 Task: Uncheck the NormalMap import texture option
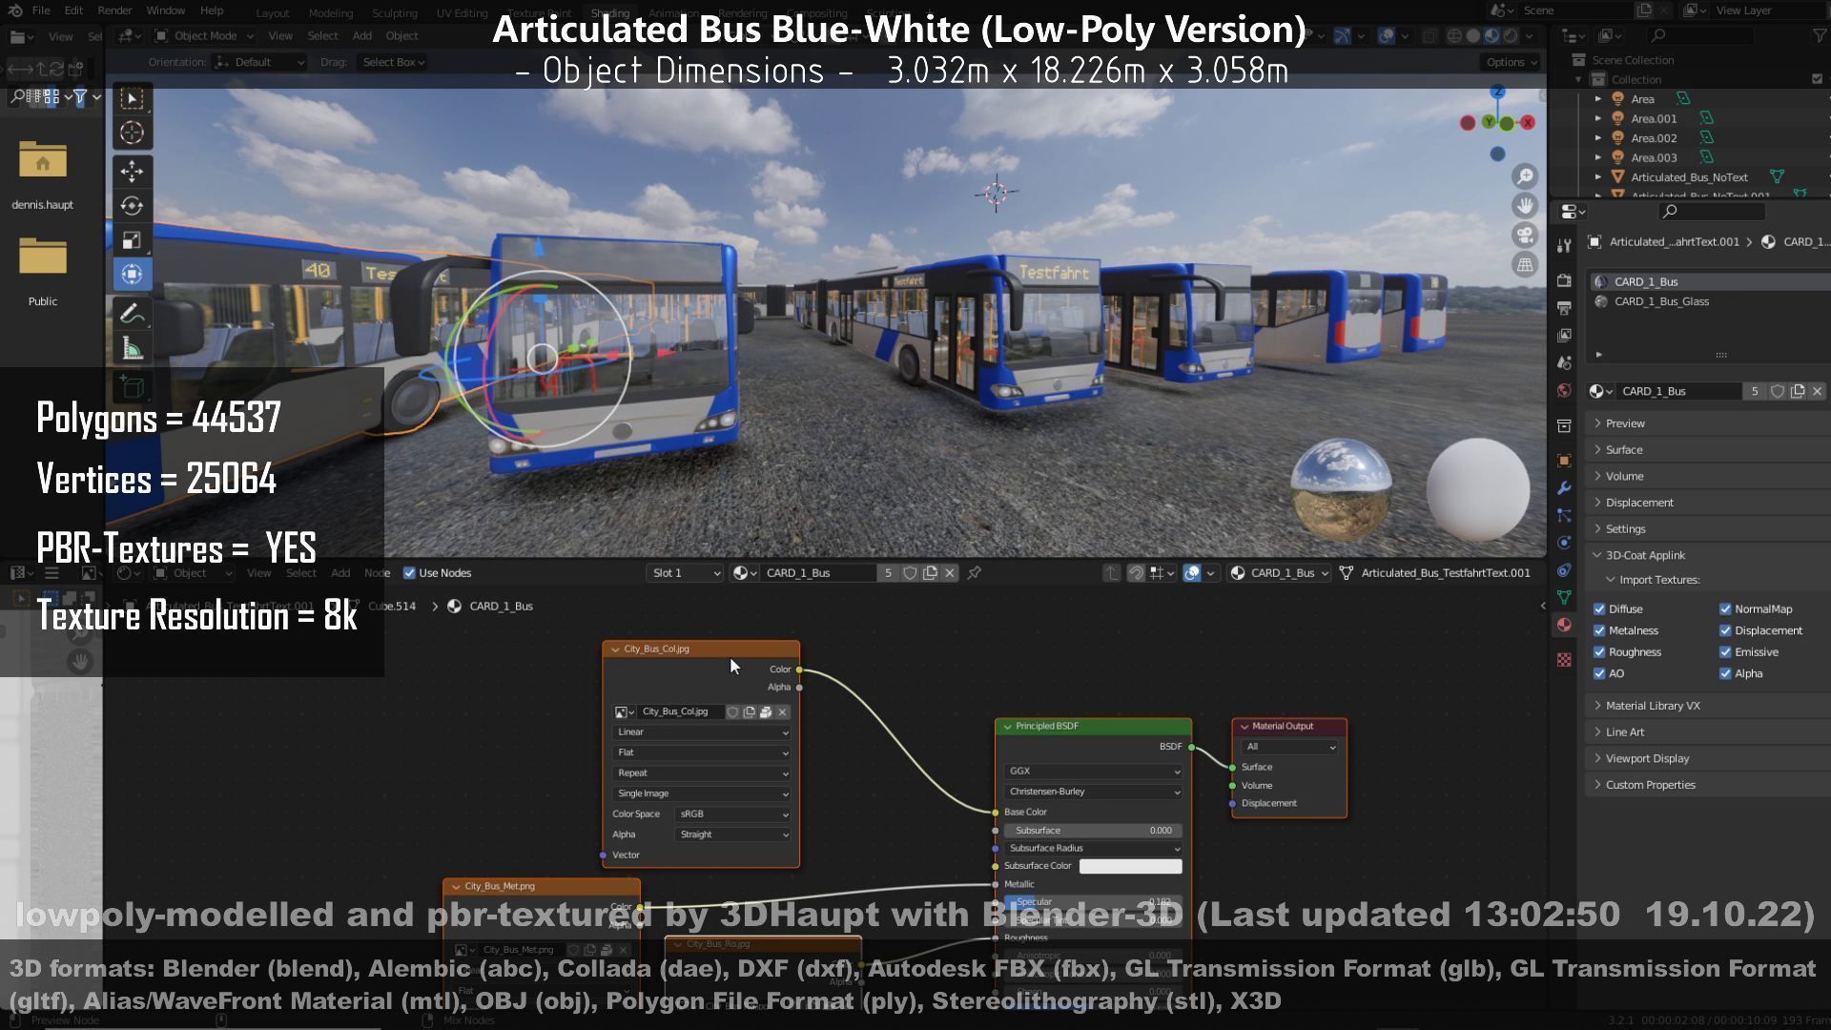1725,608
